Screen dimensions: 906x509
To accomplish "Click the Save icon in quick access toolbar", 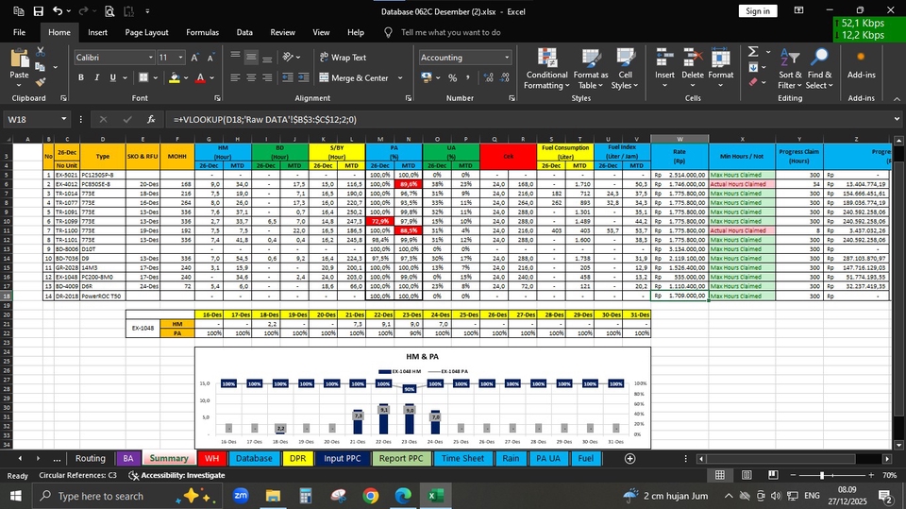I will pos(38,11).
